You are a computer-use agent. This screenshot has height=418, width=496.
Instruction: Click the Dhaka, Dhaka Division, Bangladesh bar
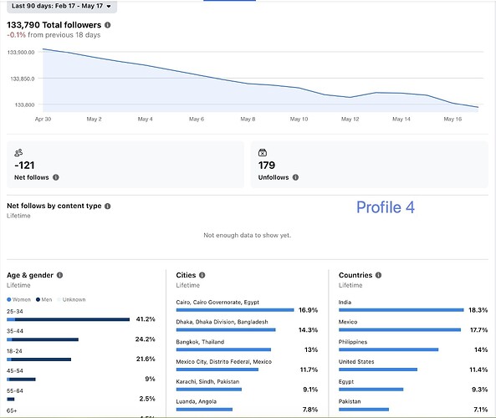click(x=226, y=330)
